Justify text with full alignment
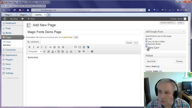 click(49, 52)
